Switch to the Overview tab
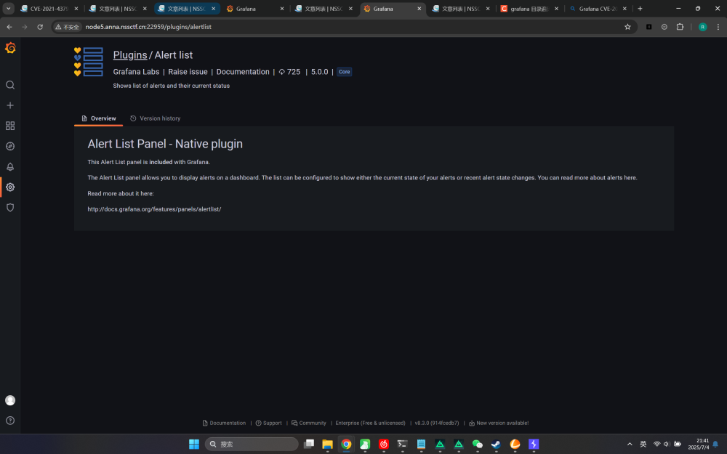This screenshot has height=454, width=727. 98,118
